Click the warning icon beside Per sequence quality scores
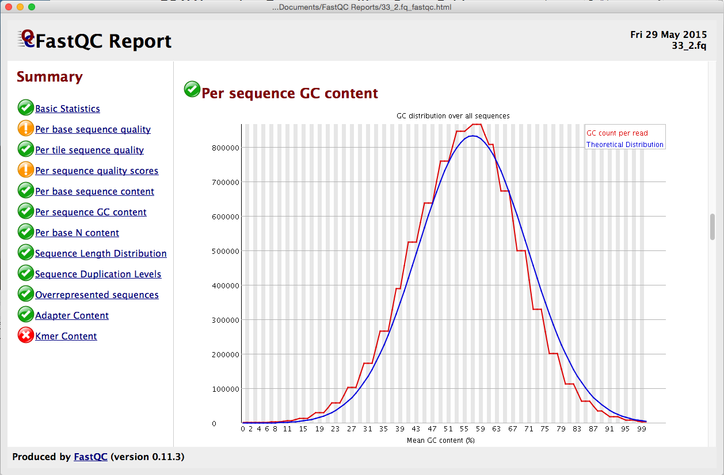The image size is (724, 475). (x=25, y=170)
